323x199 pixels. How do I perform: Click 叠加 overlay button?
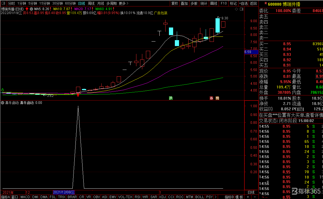[184, 3]
